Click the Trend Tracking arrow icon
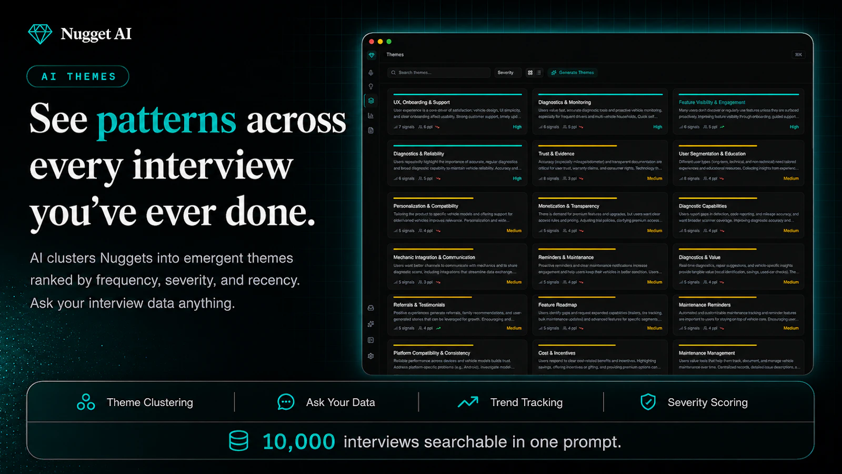This screenshot has height=474, width=842. (468, 402)
